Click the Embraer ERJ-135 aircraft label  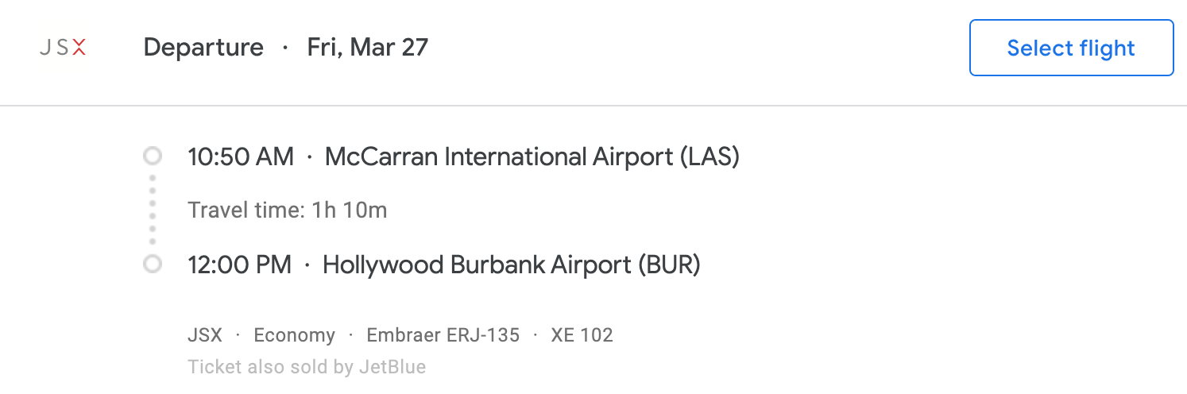tap(443, 335)
